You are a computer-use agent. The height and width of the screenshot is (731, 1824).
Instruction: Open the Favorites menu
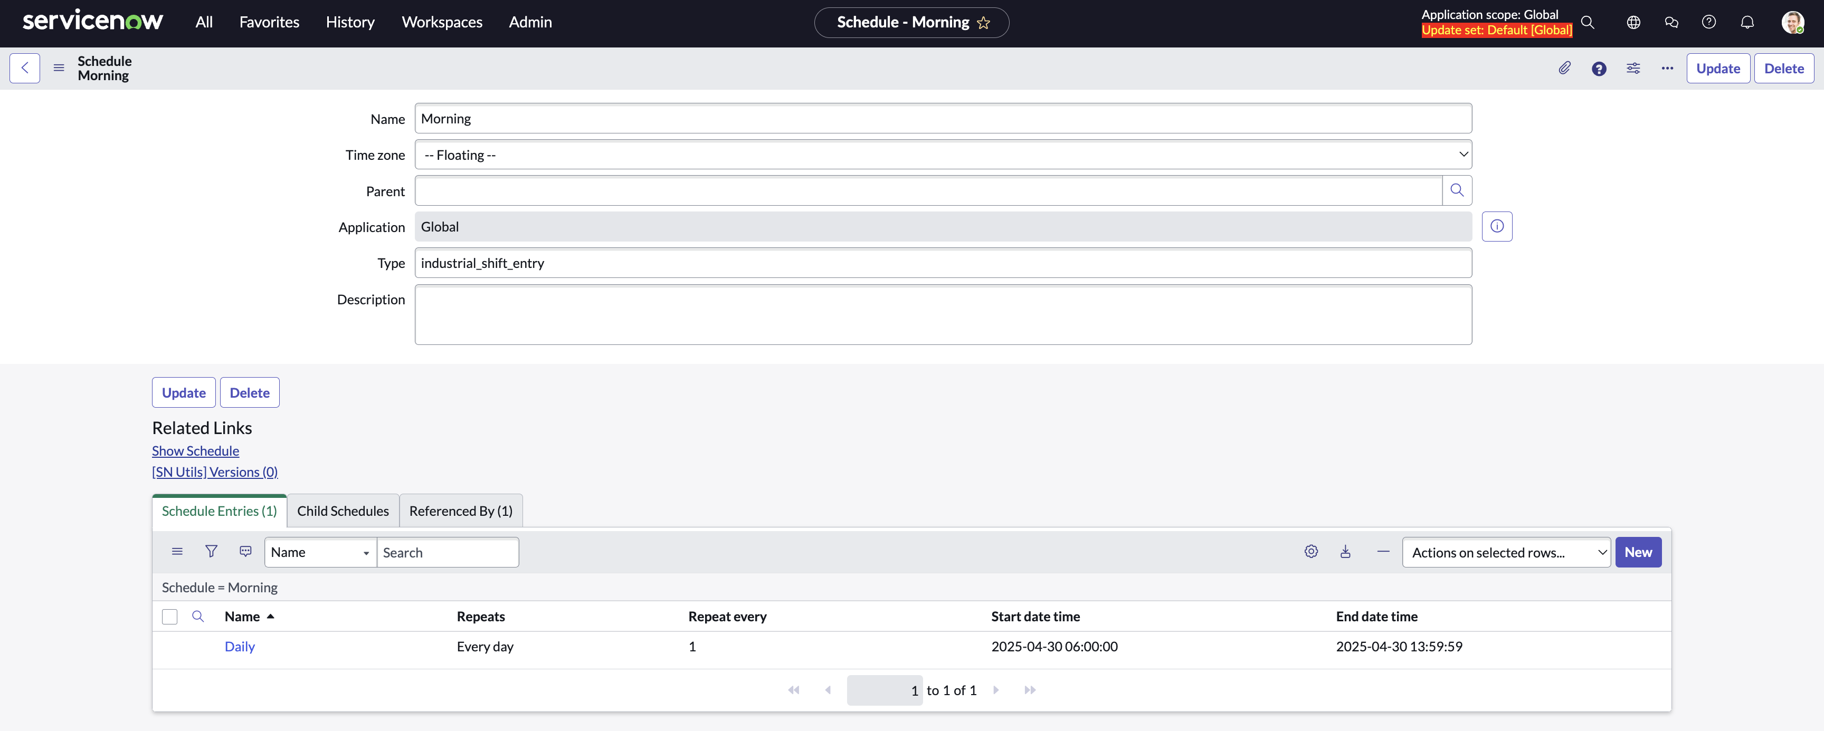click(x=269, y=22)
